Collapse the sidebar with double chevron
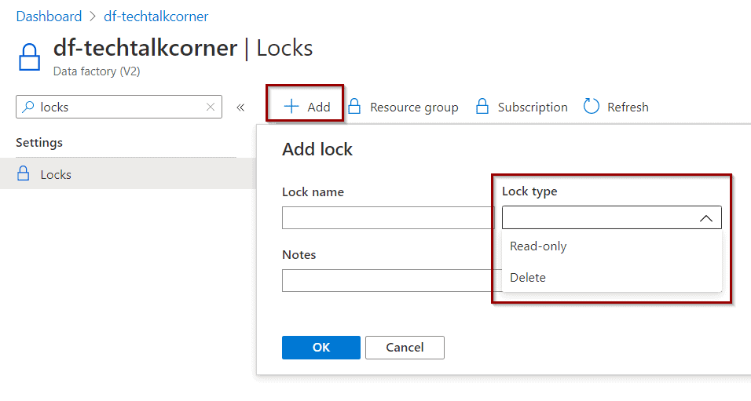 tap(240, 108)
